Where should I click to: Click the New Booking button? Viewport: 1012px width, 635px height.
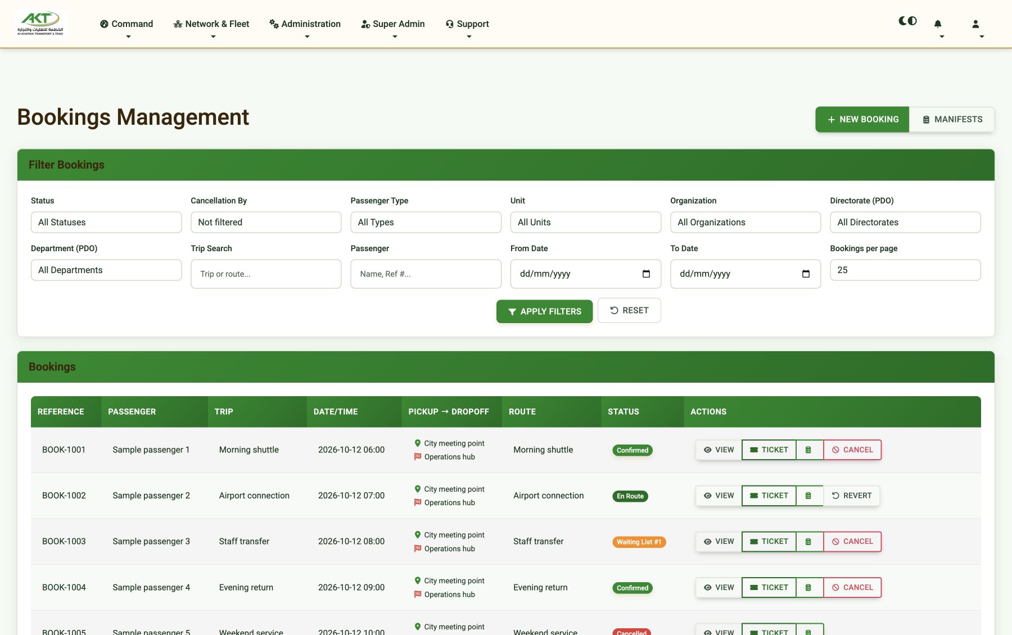(862, 120)
